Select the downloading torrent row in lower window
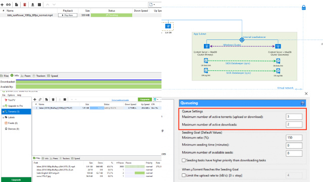 point(97,108)
